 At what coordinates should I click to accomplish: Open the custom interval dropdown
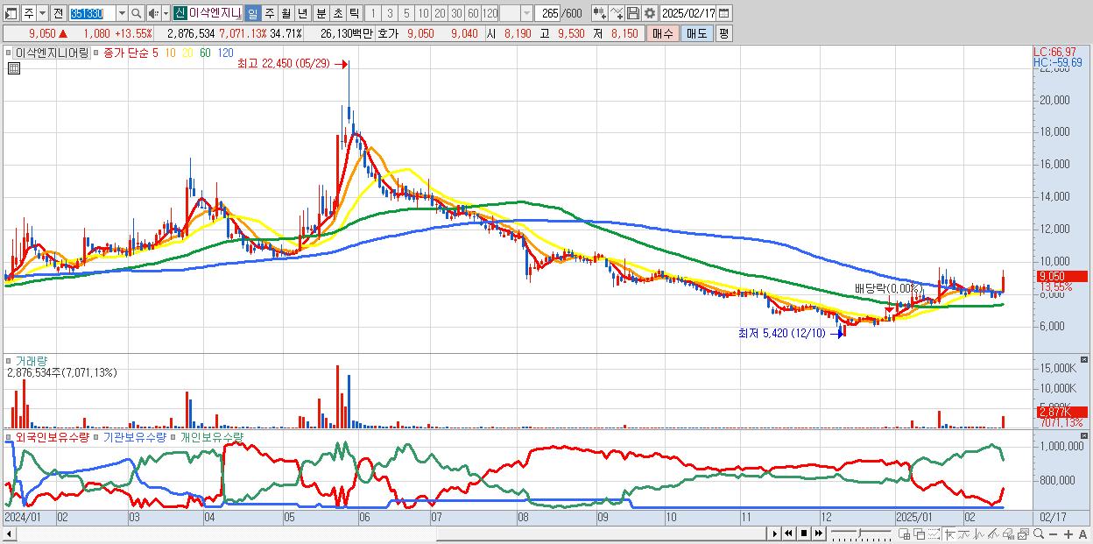(x=526, y=13)
